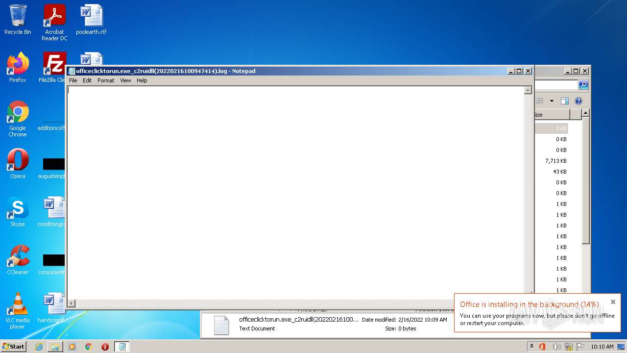Launch CCleaner from the desktop
Viewport: 627px width, 353px height.
point(18,260)
